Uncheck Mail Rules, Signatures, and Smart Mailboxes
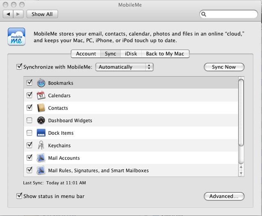This screenshot has width=262, height=216. pyautogui.click(x=29, y=170)
